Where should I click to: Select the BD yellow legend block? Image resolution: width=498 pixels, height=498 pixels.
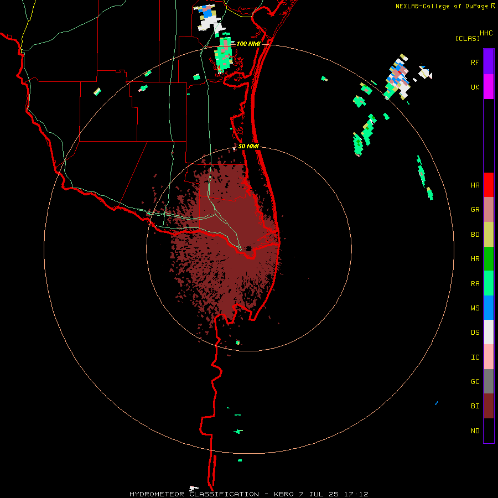(x=489, y=235)
